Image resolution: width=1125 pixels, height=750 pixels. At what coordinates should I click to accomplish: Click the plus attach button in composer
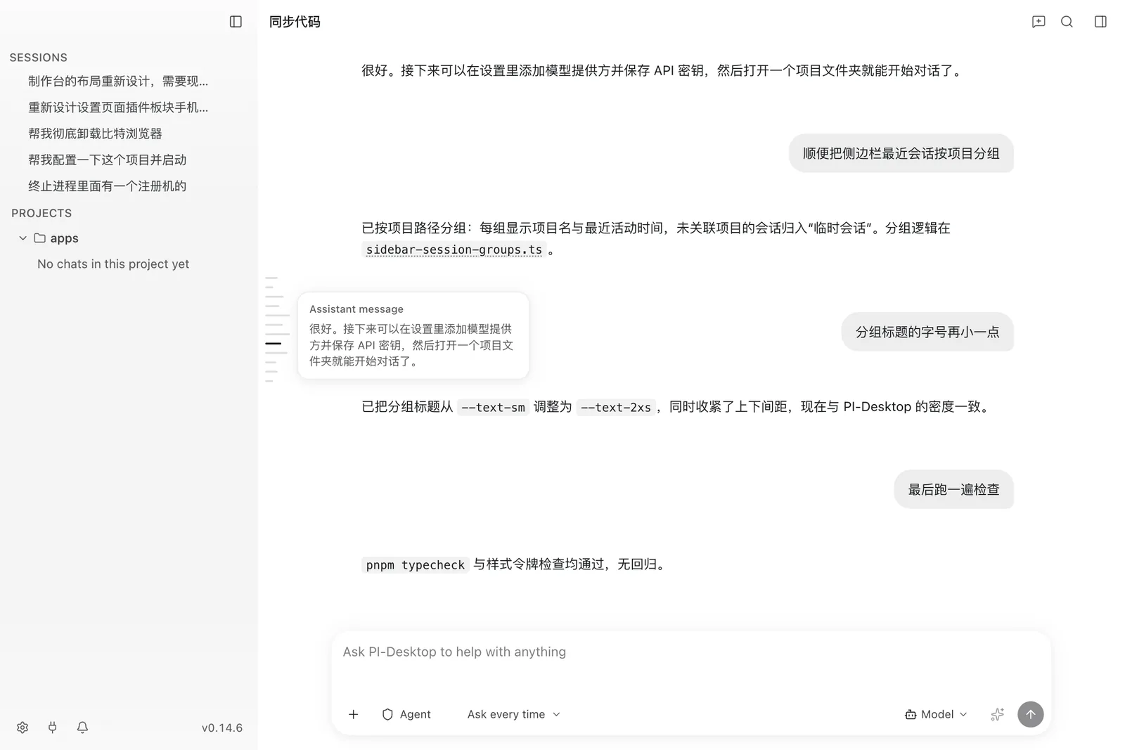[x=354, y=714]
